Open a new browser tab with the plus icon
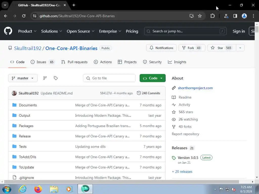 click(x=74, y=5)
